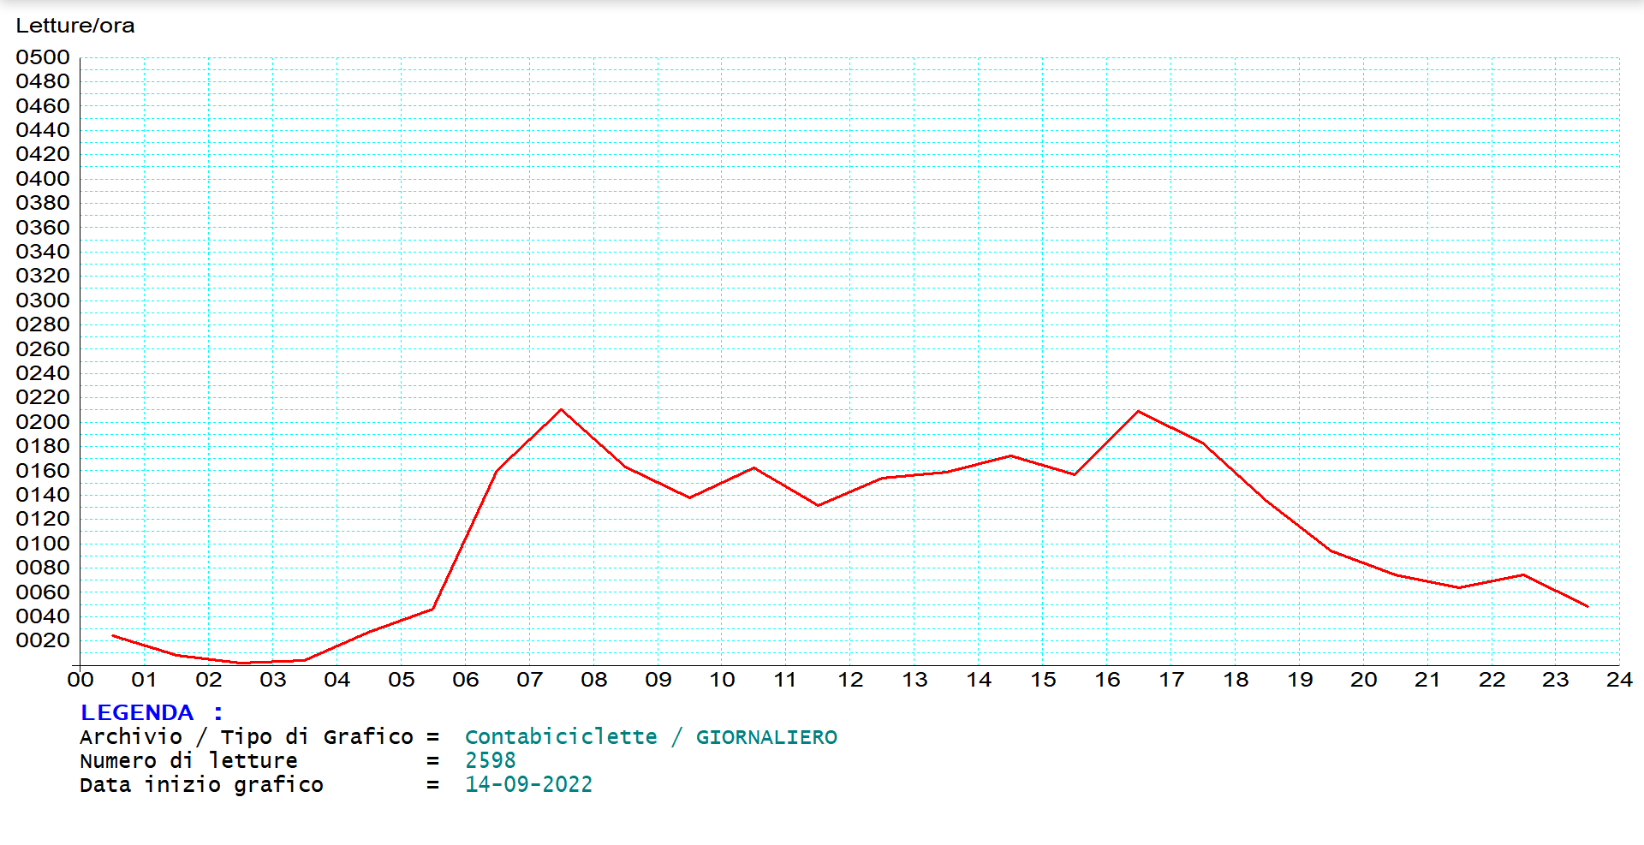Click the start date '14-09-2022'
The width and height of the screenshot is (1644, 845).
(528, 784)
